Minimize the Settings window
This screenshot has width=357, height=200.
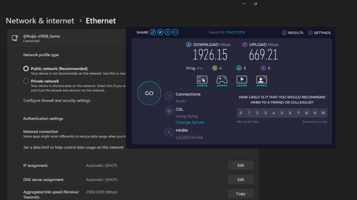244,3
